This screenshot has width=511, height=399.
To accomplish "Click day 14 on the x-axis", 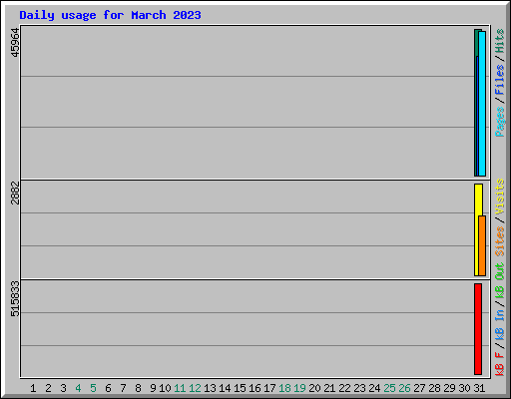I will 225,388.
